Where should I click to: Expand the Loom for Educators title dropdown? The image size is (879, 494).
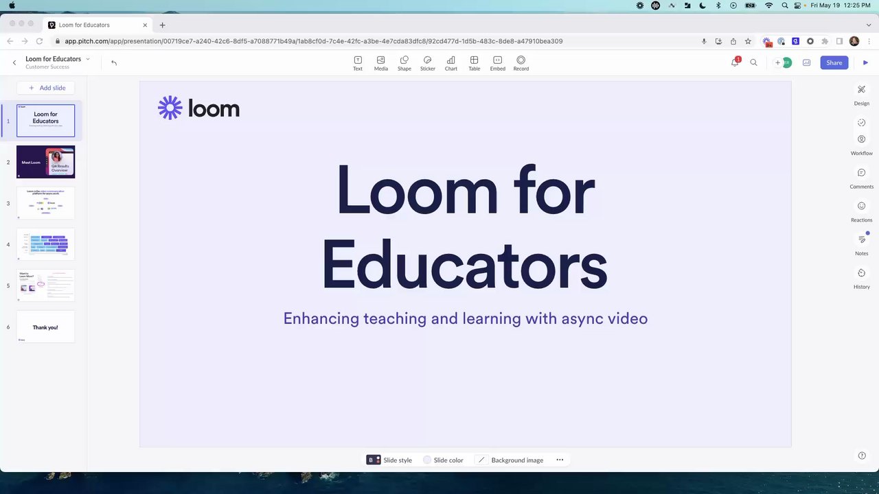(88, 59)
